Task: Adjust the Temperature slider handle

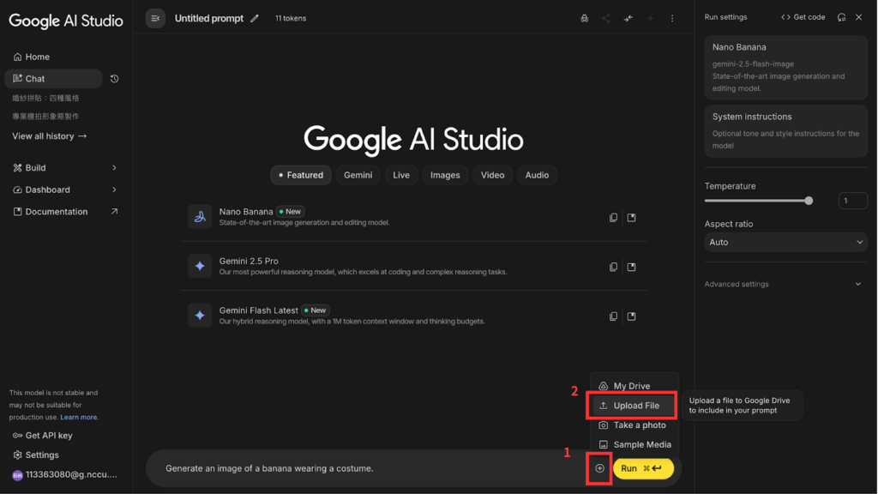Action: (x=809, y=201)
